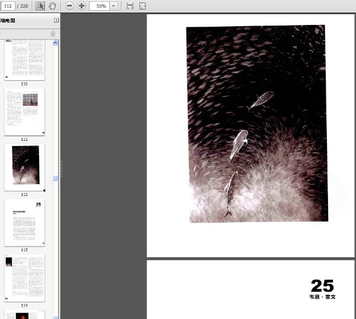Click the zoom in plus button
356x319 pixels.
(x=82, y=6)
